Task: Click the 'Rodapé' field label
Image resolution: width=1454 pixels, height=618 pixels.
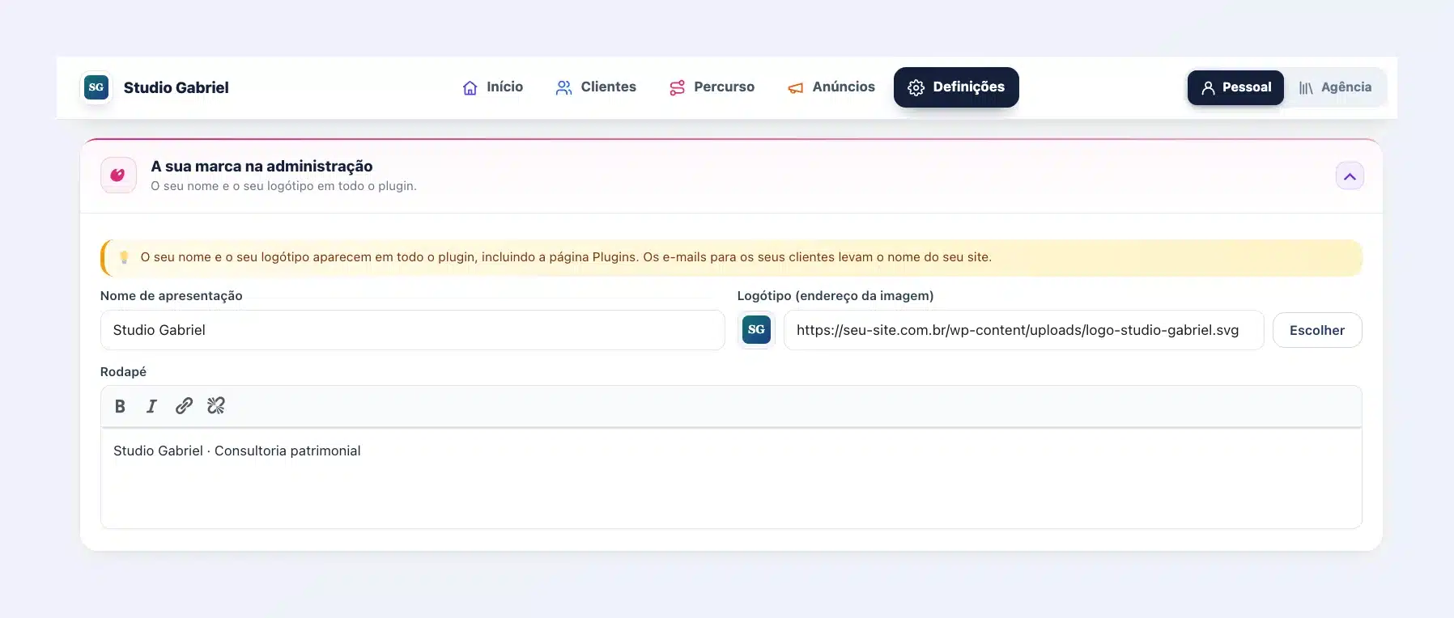Action: (123, 372)
